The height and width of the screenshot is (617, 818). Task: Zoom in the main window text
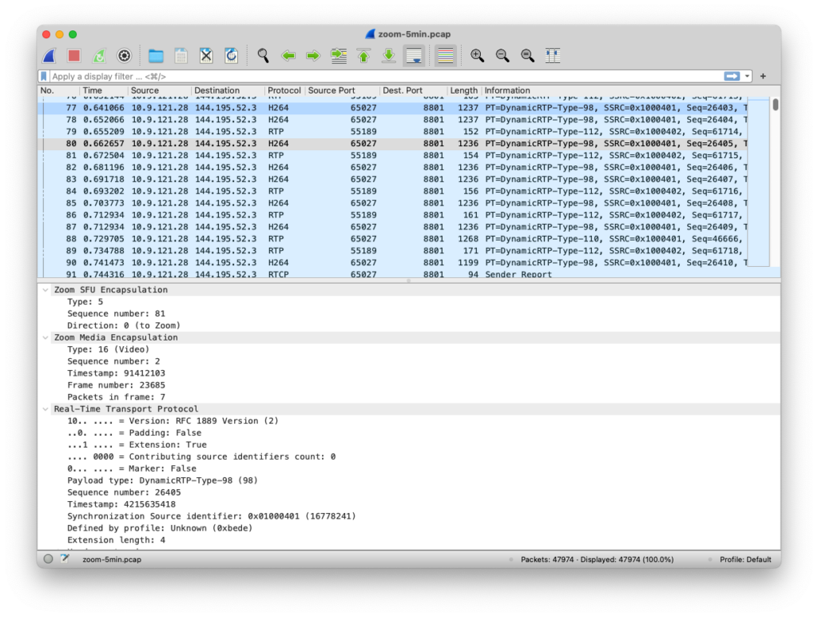coord(477,55)
